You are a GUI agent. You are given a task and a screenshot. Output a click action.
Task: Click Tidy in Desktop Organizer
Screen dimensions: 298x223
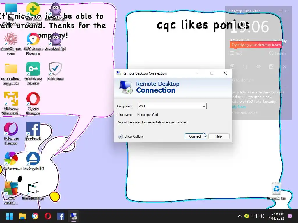tap(236, 53)
